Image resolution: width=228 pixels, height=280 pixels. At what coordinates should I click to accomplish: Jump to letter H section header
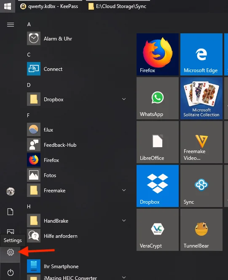click(x=29, y=207)
